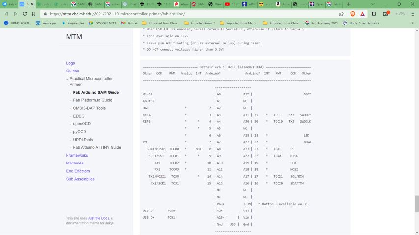Click the 'BOOT' pin label
This screenshot has height=235, width=419.
pyautogui.click(x=307, y=94)
